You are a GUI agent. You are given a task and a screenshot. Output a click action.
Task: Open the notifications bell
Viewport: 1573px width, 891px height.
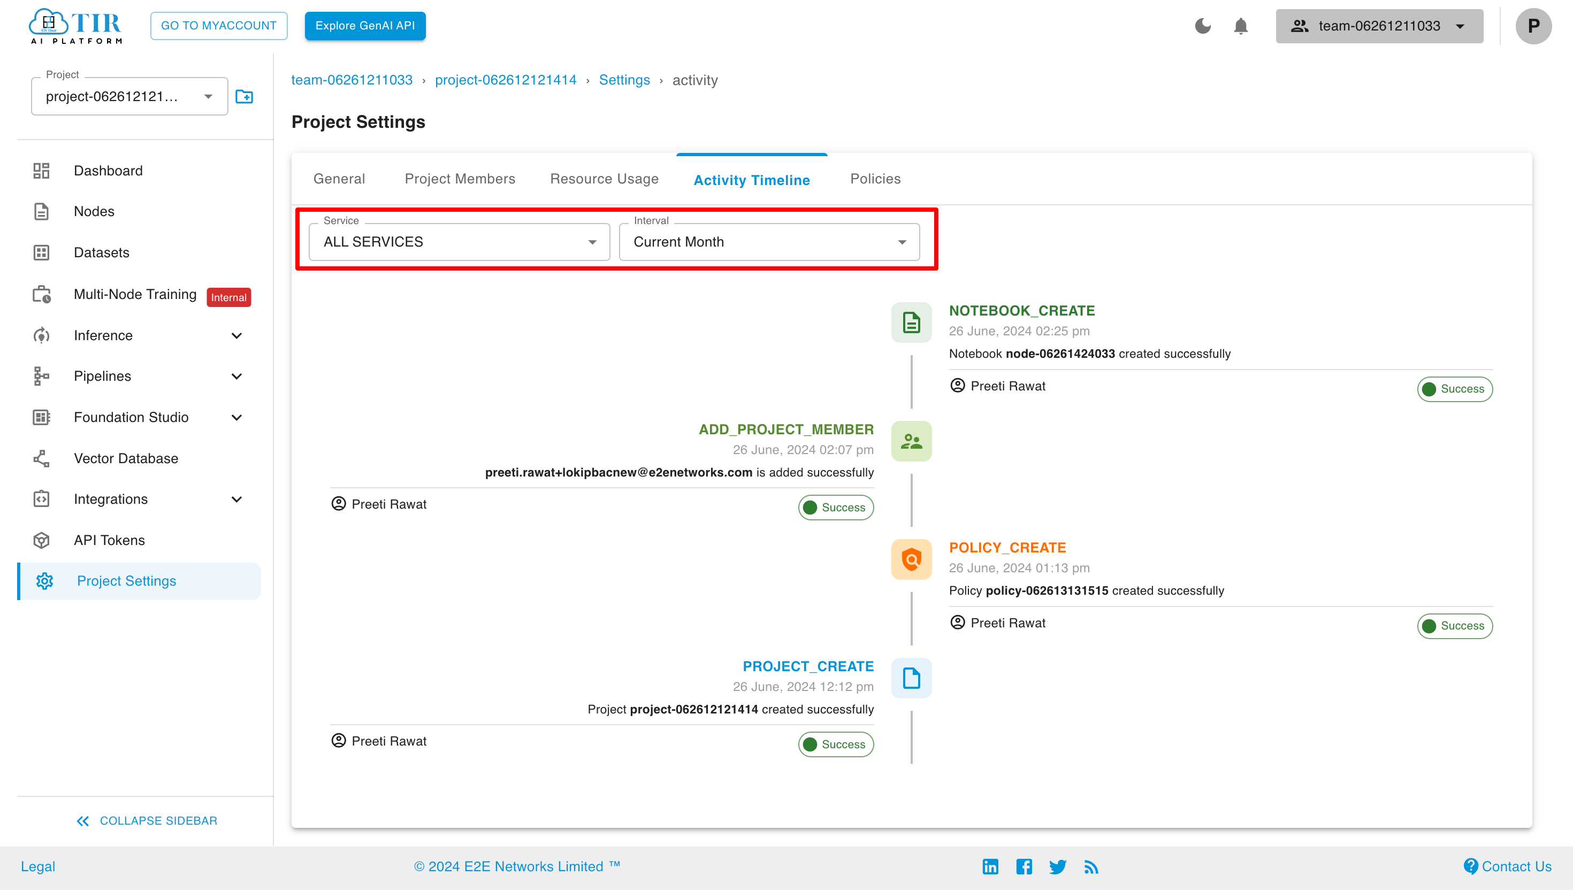pyautogui.click(x=1241, y=26)
